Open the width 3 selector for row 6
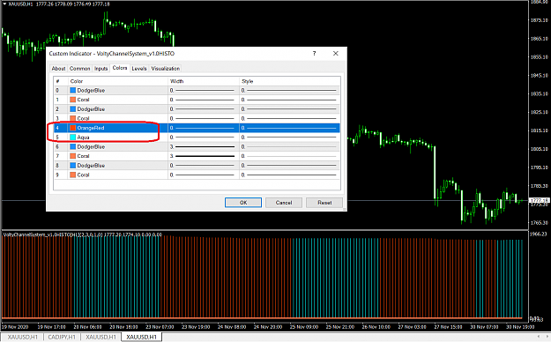This screenshot has height=342, width=551. pos(204,146)
